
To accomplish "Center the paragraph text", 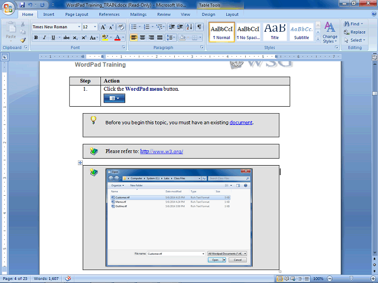I will (x=142, y=38).
